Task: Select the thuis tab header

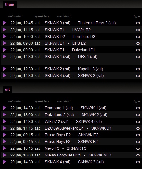Action: coord(10,4)
